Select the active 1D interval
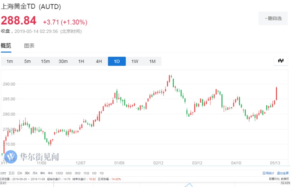This screenshot has width=292, height=187. (x=117, y=61)
